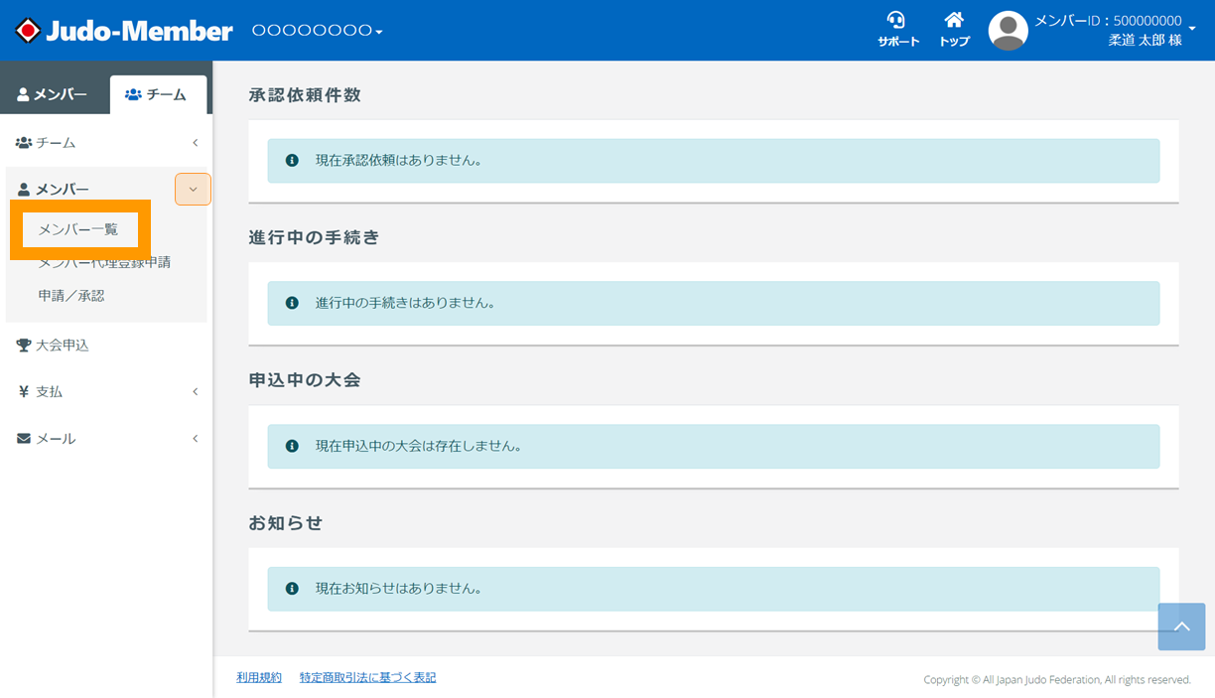Switch to the チーム sidebar tab
Viewport: 1215px width, 698px height.
tap(157, 94)
